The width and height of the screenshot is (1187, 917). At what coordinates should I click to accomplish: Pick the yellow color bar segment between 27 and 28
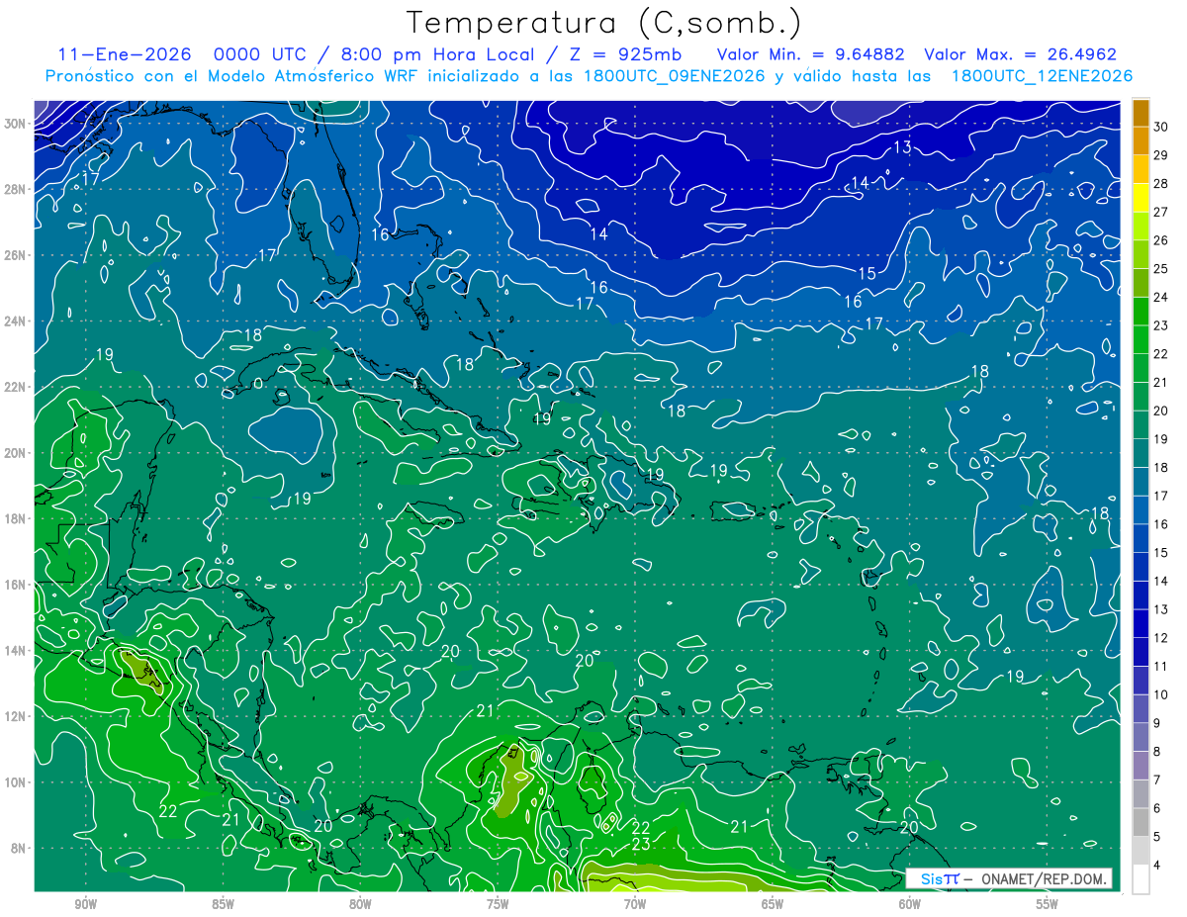[x=1141, y=198]
